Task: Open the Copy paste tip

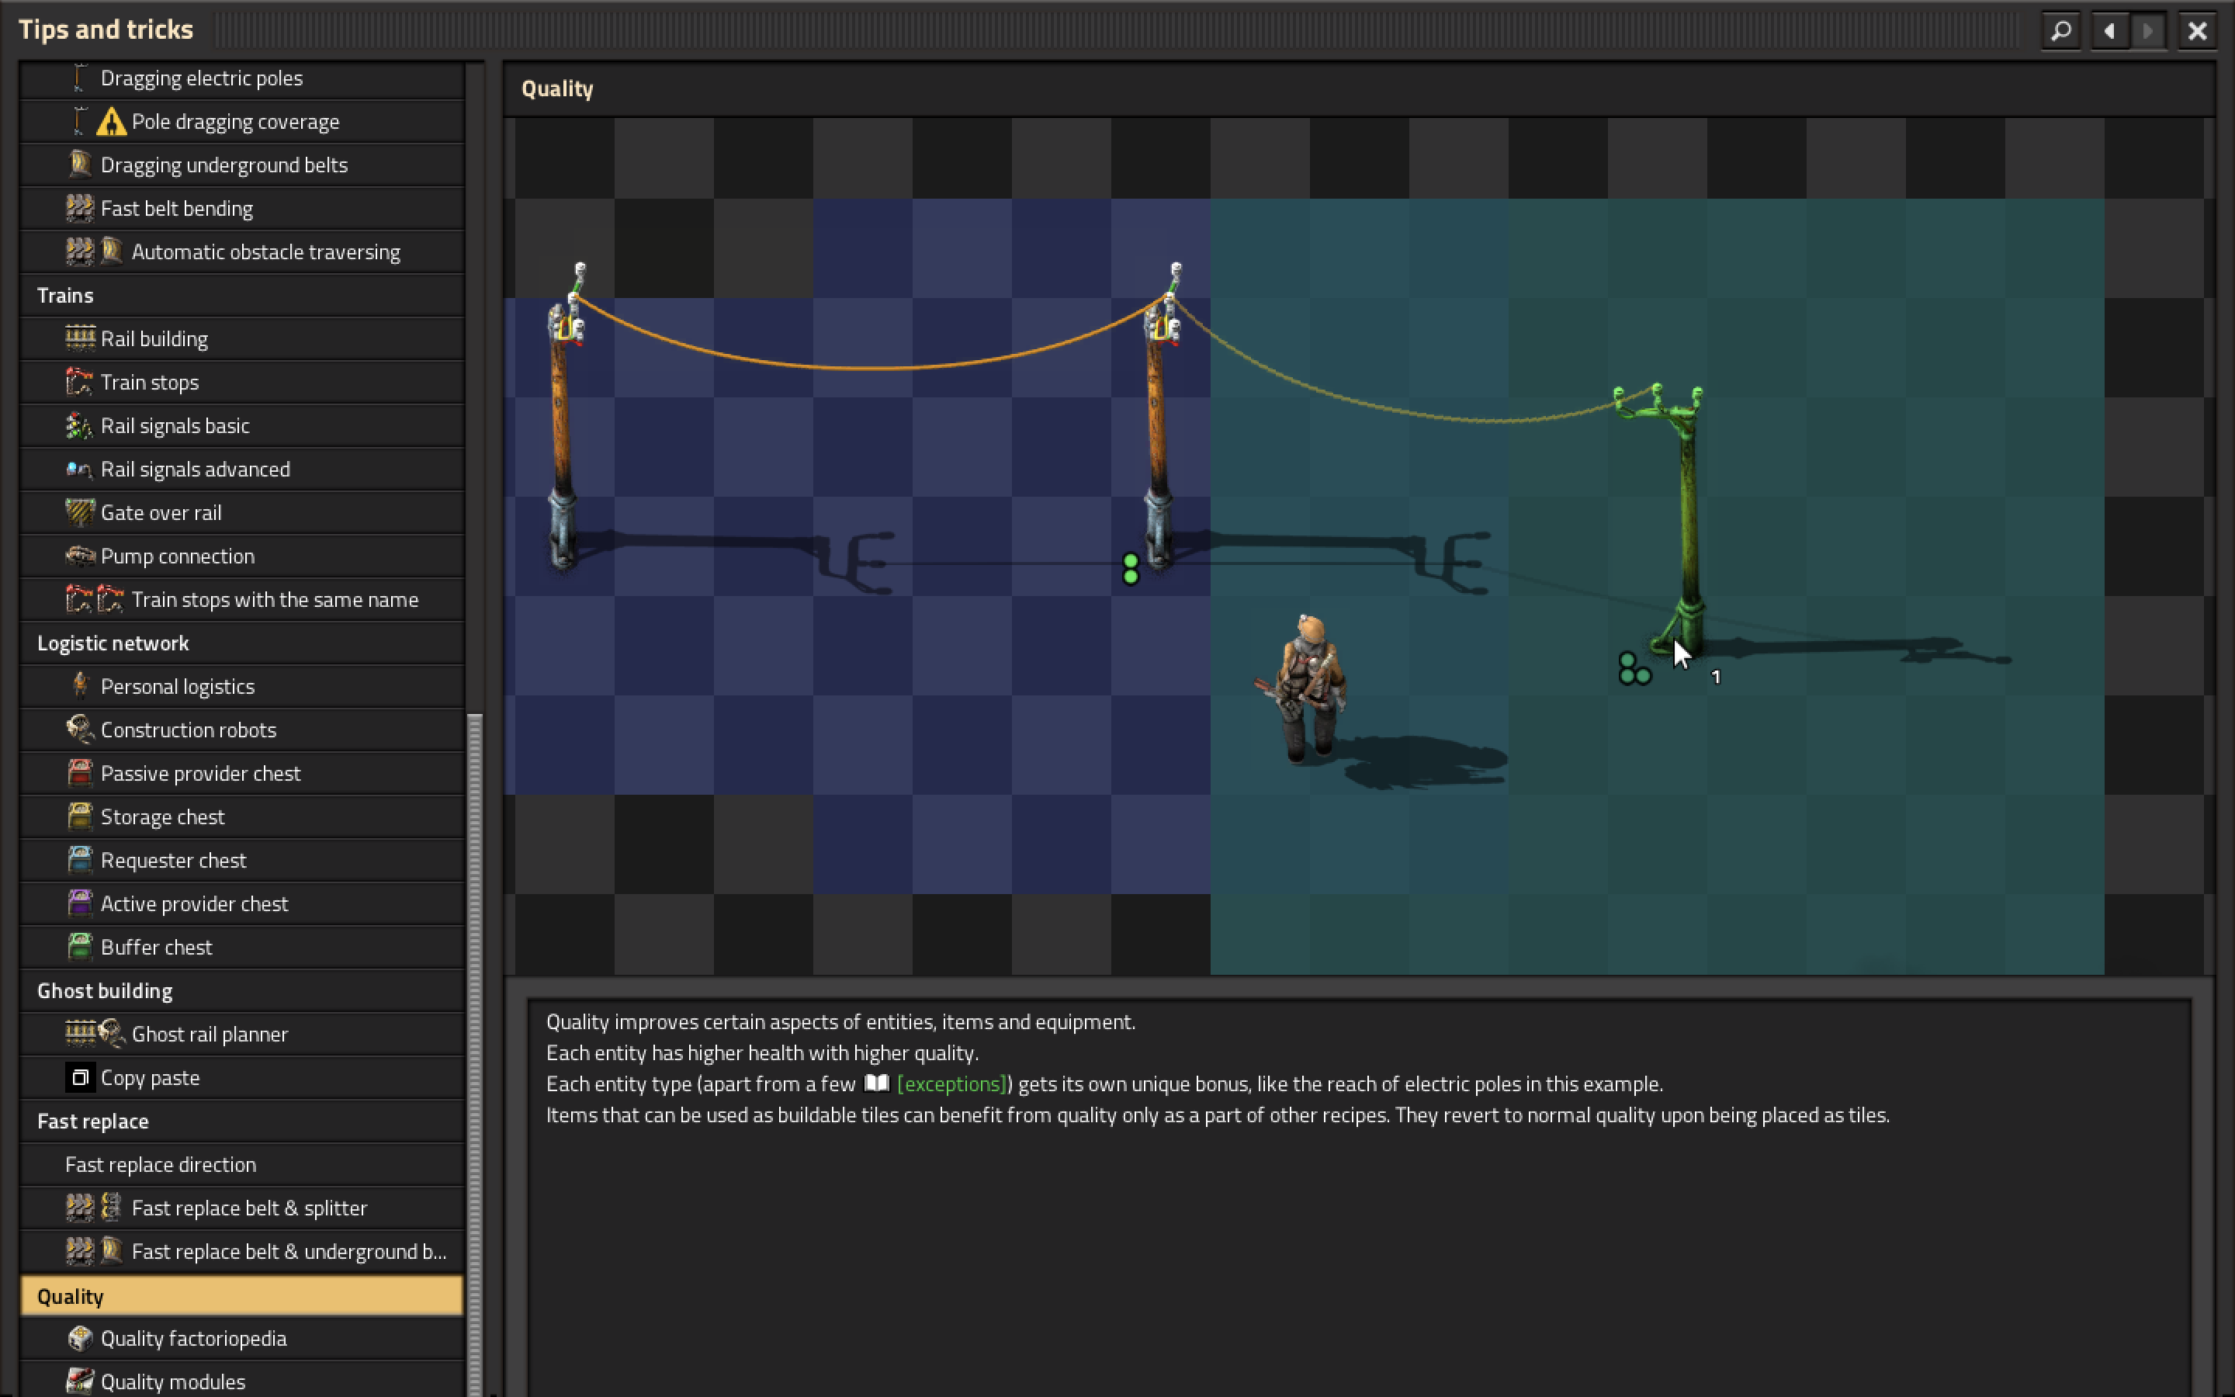Action: click(242, 1077)
